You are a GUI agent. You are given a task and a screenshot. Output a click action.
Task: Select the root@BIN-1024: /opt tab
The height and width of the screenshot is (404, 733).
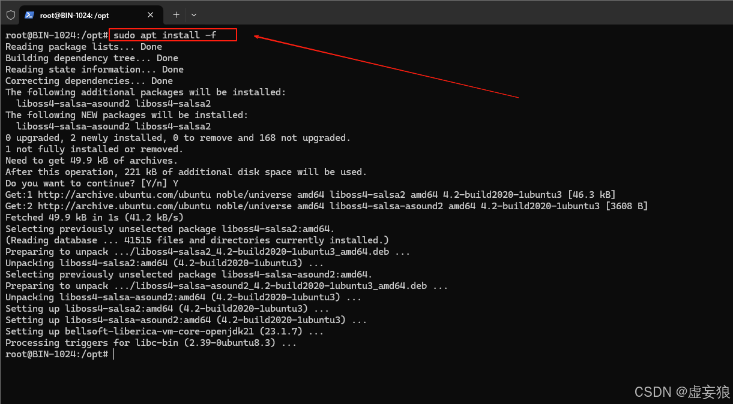coord(84,14)
